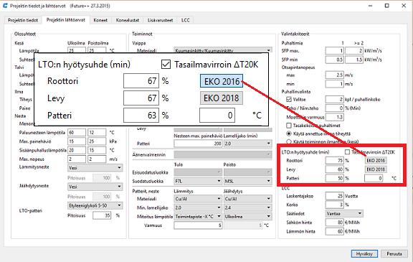Click the application icon in the title bar
The image size is (413, 262).
(x=5, y=6)
